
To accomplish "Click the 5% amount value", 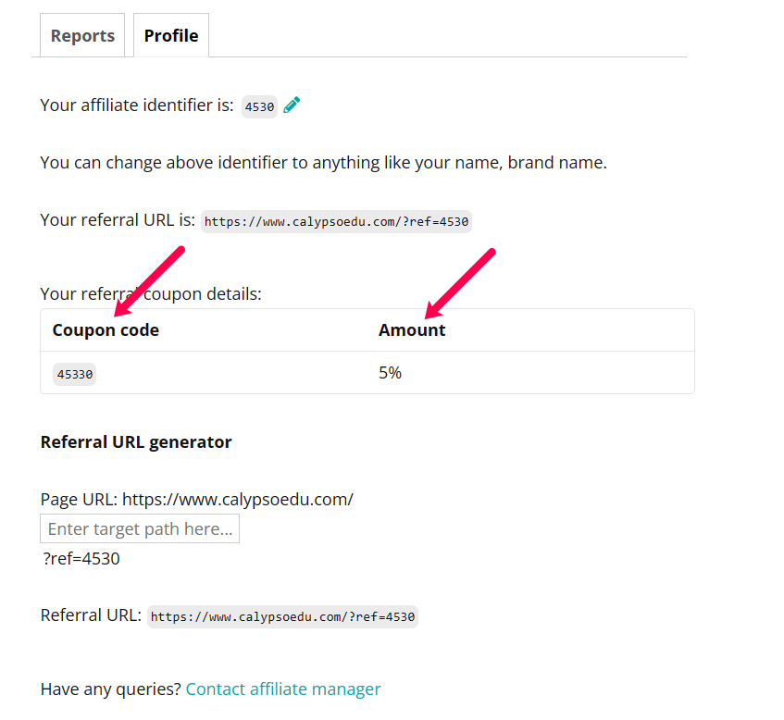I will (x=390, y=373).
